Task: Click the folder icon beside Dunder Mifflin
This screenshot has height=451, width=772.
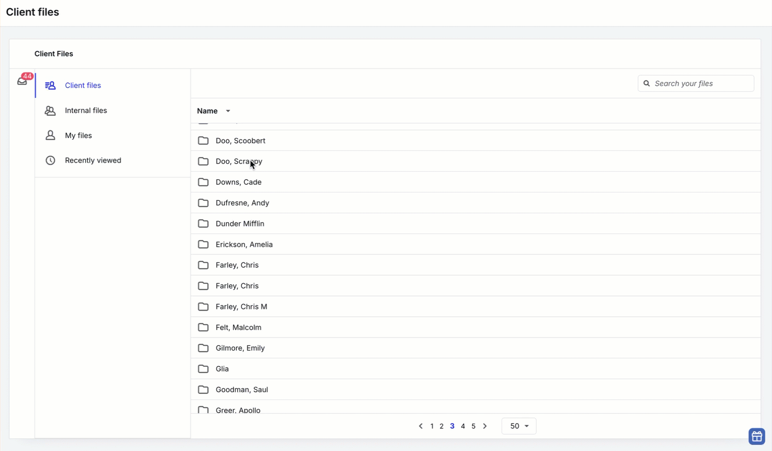Action: [x=203, y=224]
